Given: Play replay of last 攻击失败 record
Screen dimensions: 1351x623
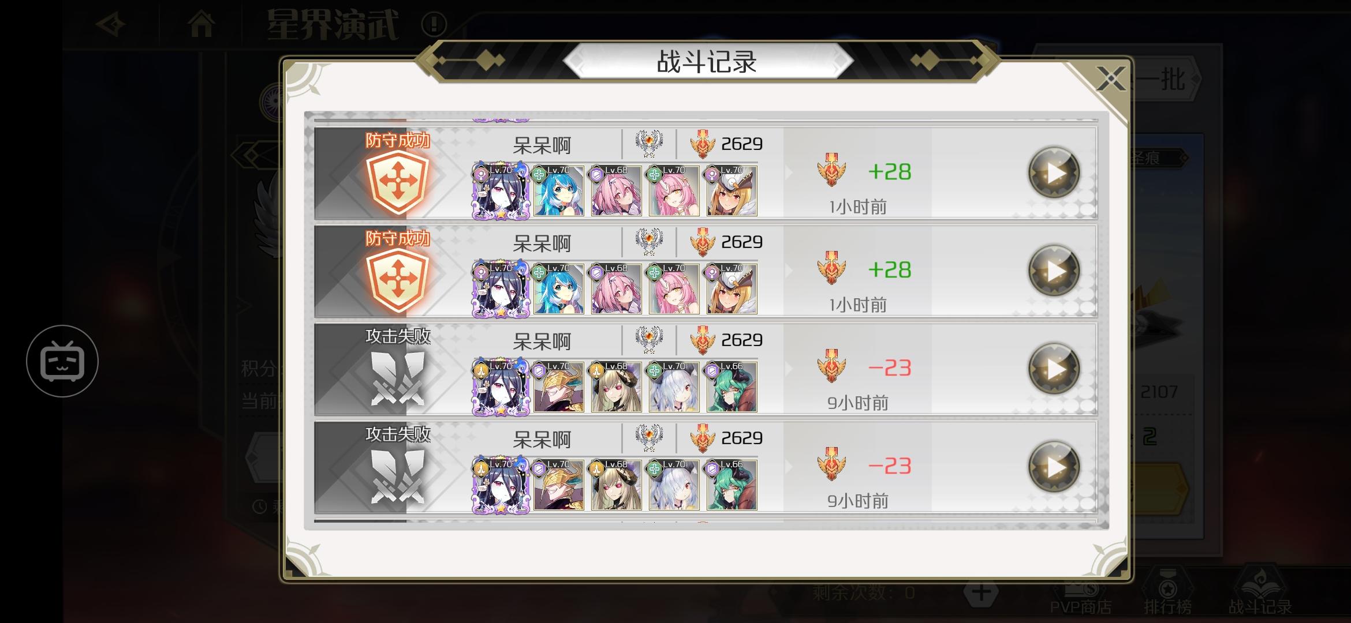Looking at the screenshot, I should (x=1054, y=467).
